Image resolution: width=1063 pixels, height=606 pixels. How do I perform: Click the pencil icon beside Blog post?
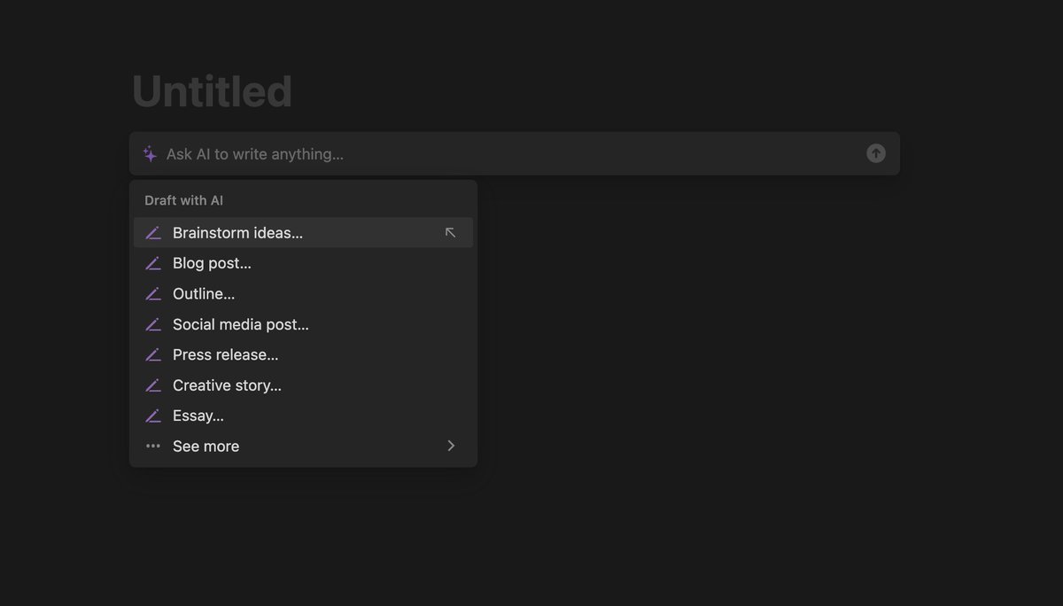153,263
